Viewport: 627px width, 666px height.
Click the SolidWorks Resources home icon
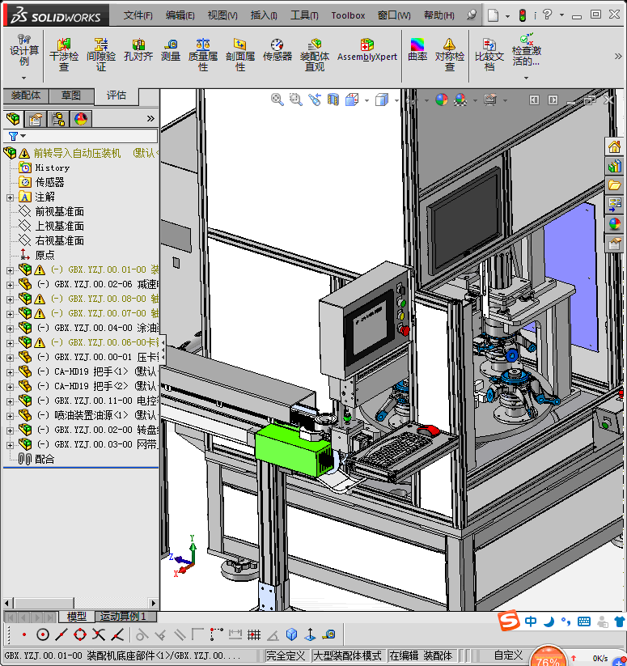point(614,147)
